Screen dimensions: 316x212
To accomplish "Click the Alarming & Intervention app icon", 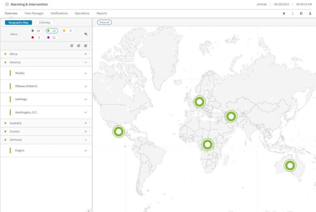I will point(7,4).
